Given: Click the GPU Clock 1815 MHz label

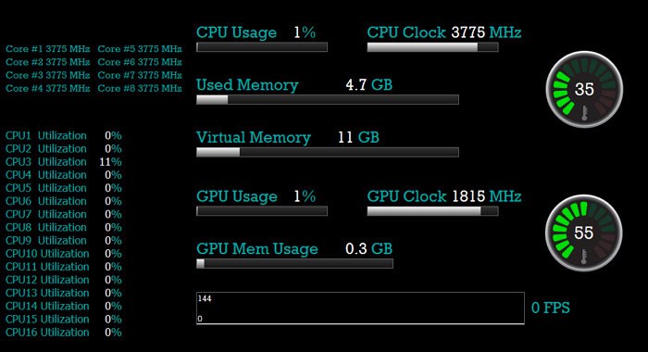Looking at the screenshot, I should click(x=444, y=196).
